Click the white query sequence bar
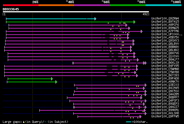The width and height of the screenshot is (184, 124). (76, 12)
